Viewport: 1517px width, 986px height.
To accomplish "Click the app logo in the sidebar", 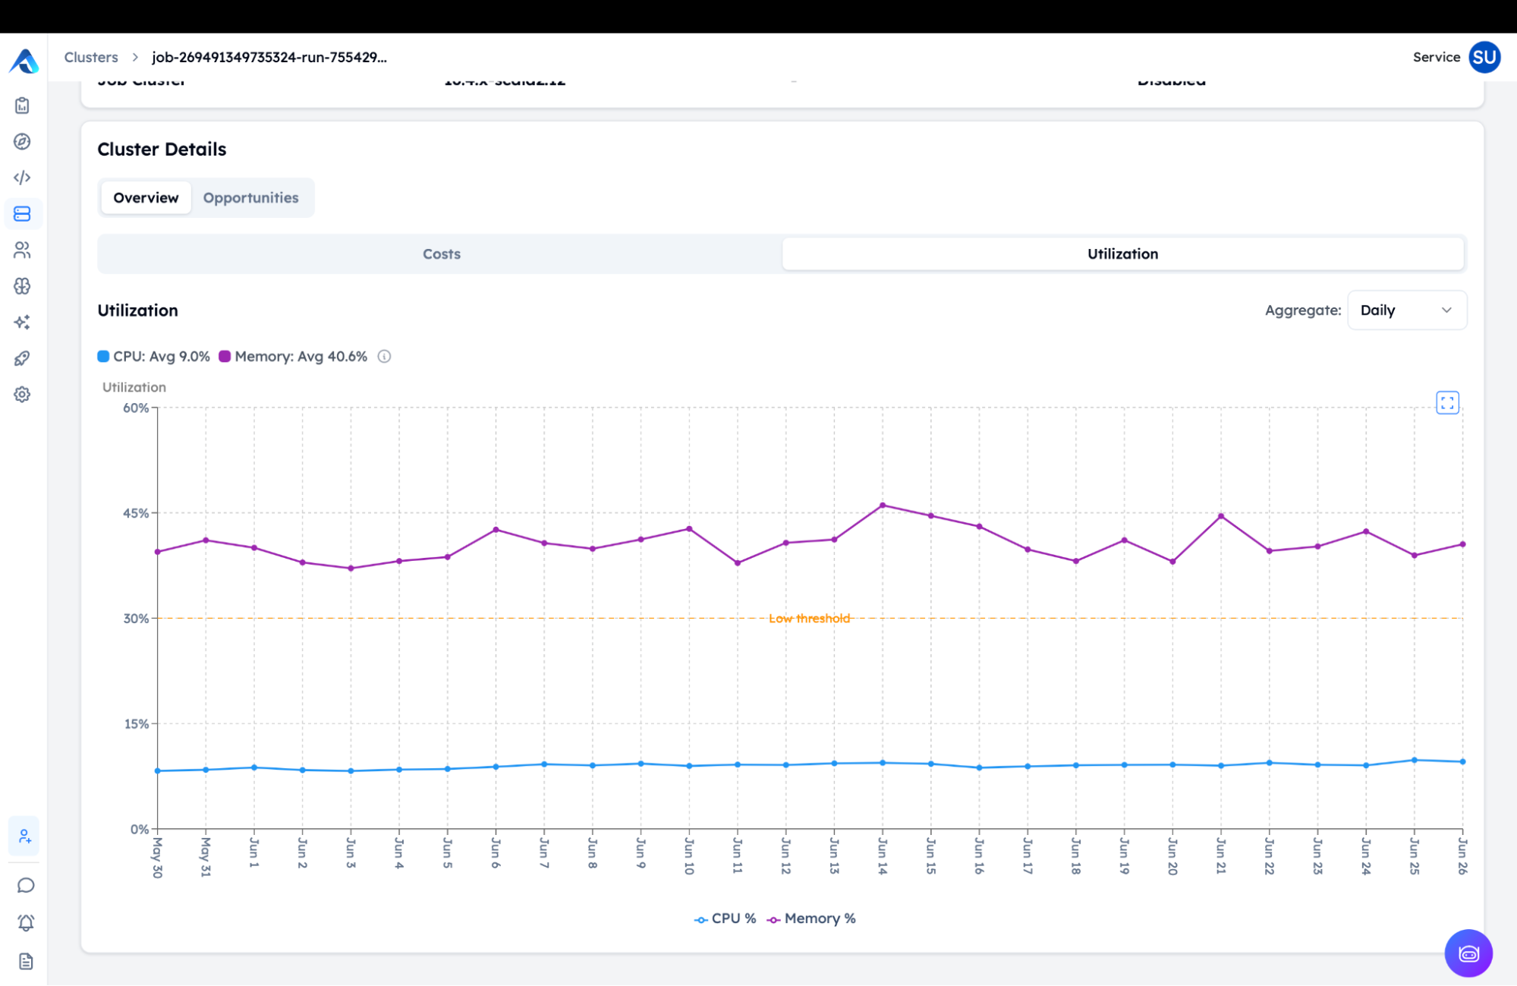I will point(24,61).
